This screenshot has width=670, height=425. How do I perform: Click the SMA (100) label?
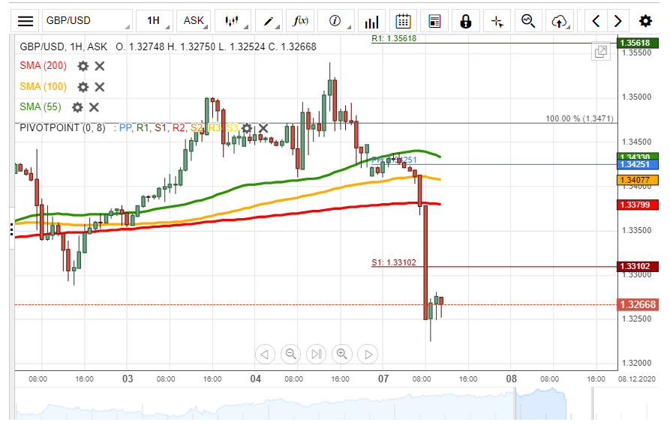[x=44, y=87]
